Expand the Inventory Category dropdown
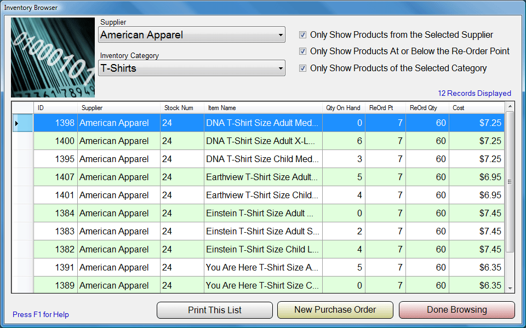The height and width of the screenshot is (328, 526). coord(192,68)
